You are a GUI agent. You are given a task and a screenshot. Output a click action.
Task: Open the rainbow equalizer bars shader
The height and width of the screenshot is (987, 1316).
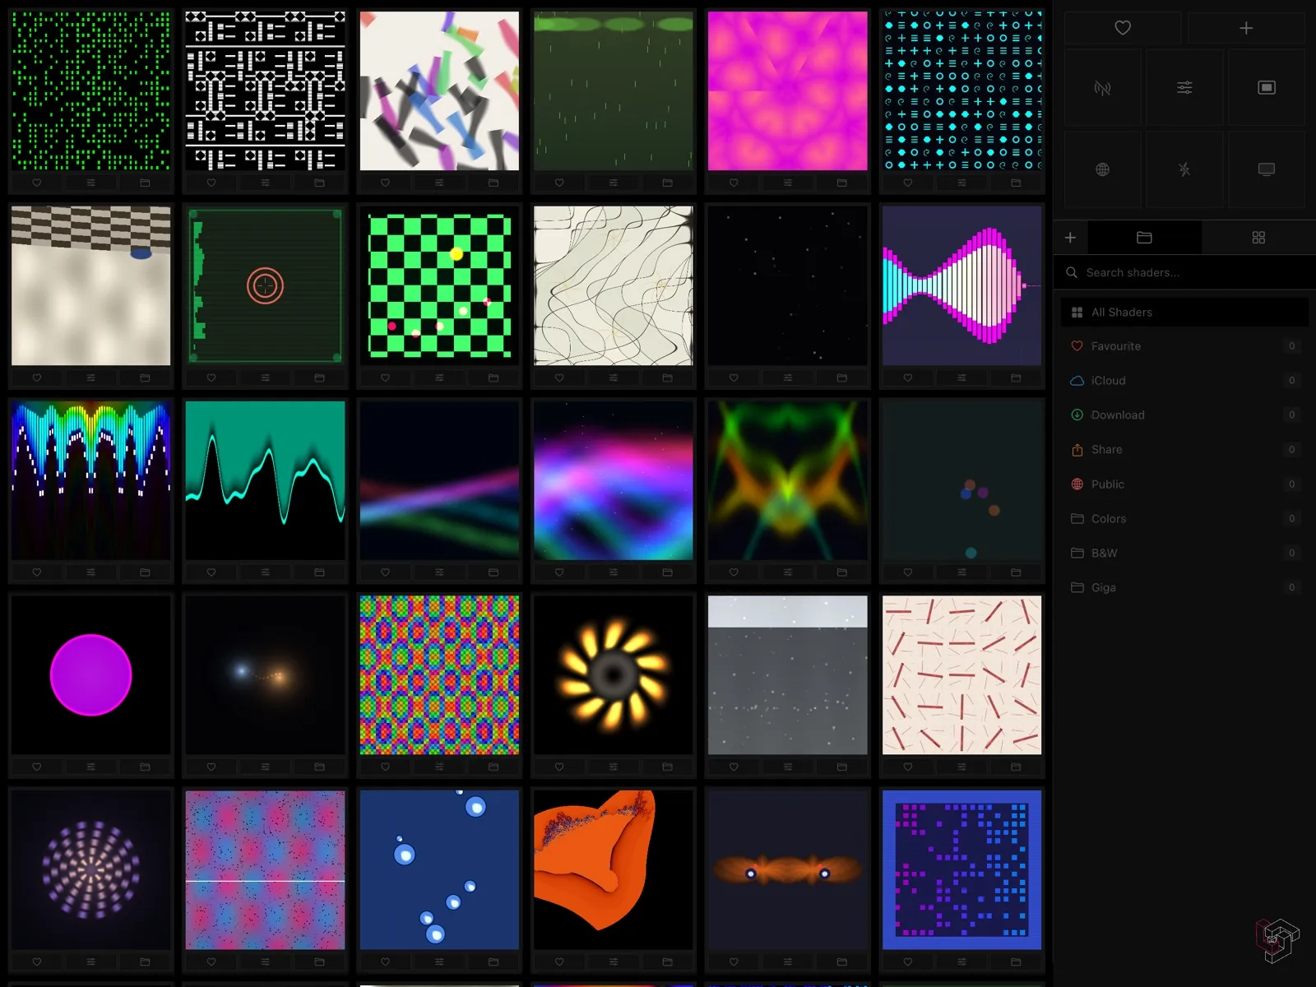pos(90,480)
